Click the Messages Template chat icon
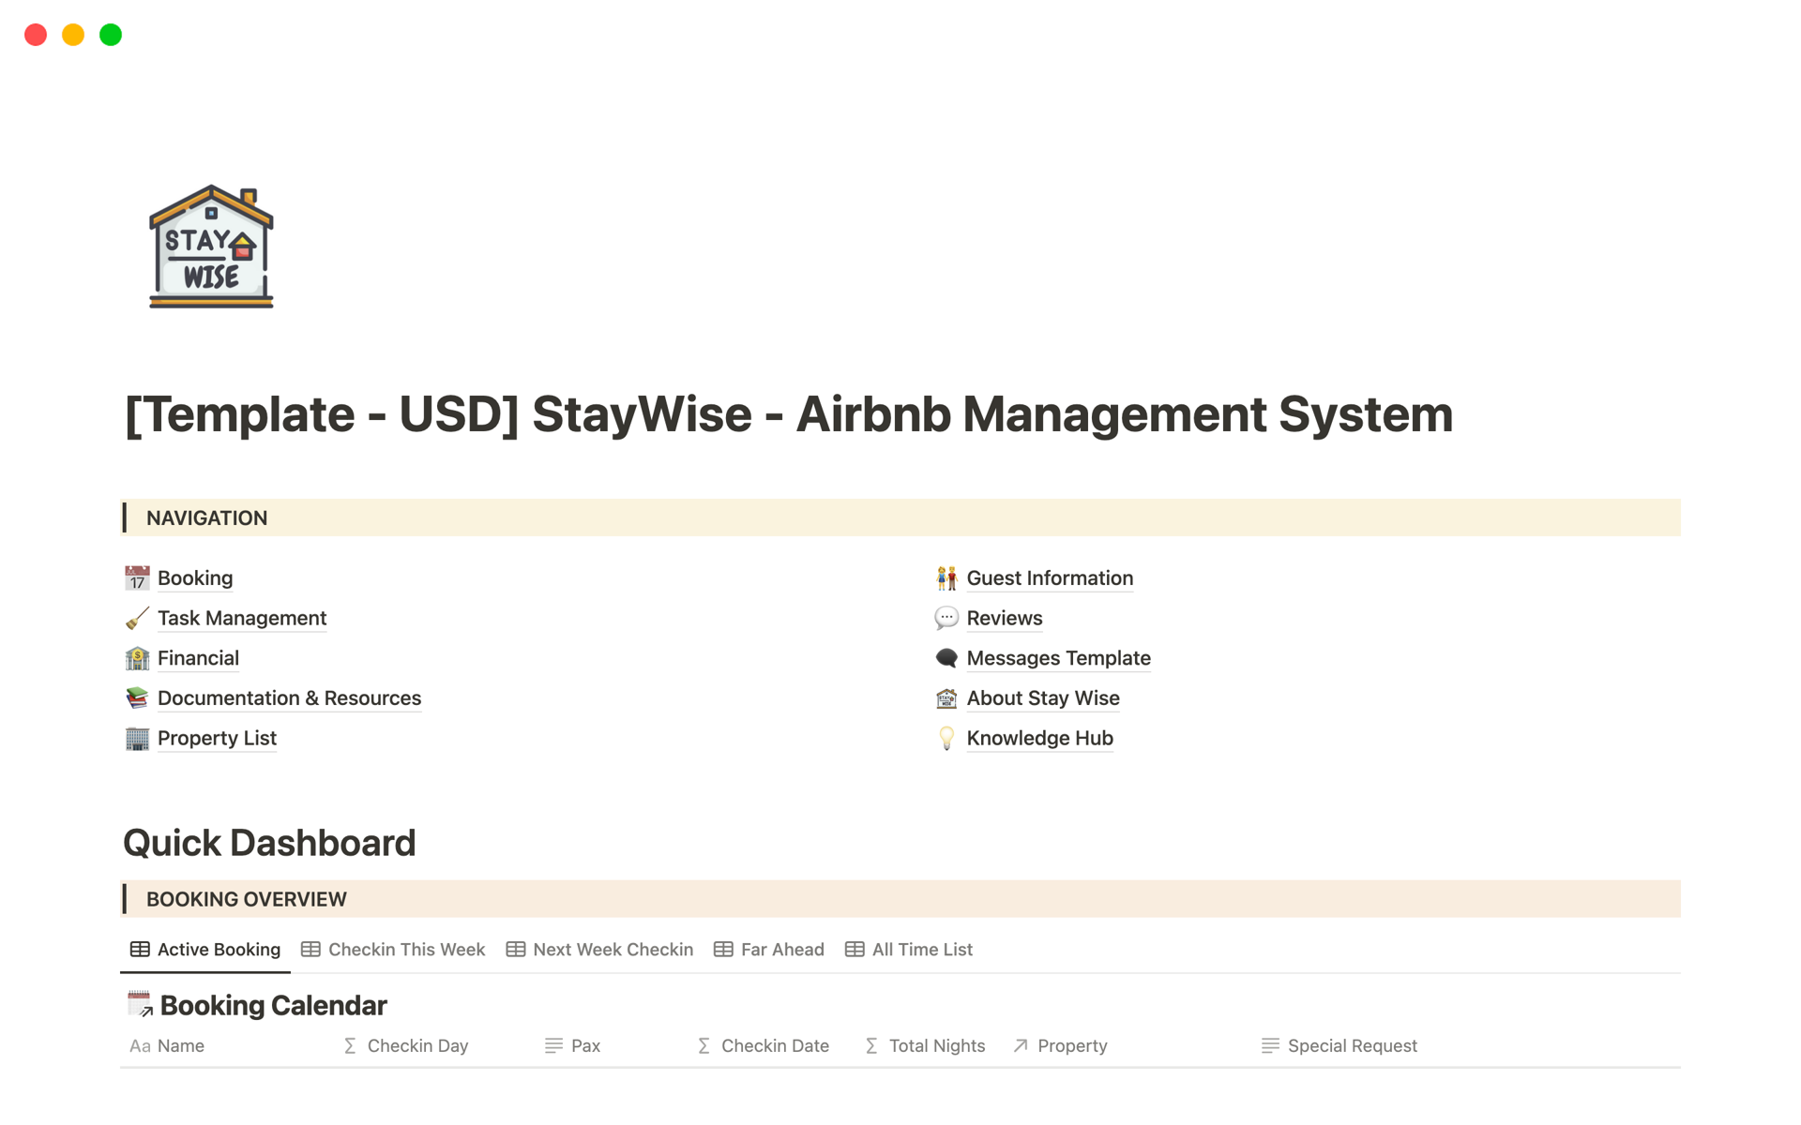The height and width of the screenshot is (1125, 1801). tap(946, 658)
